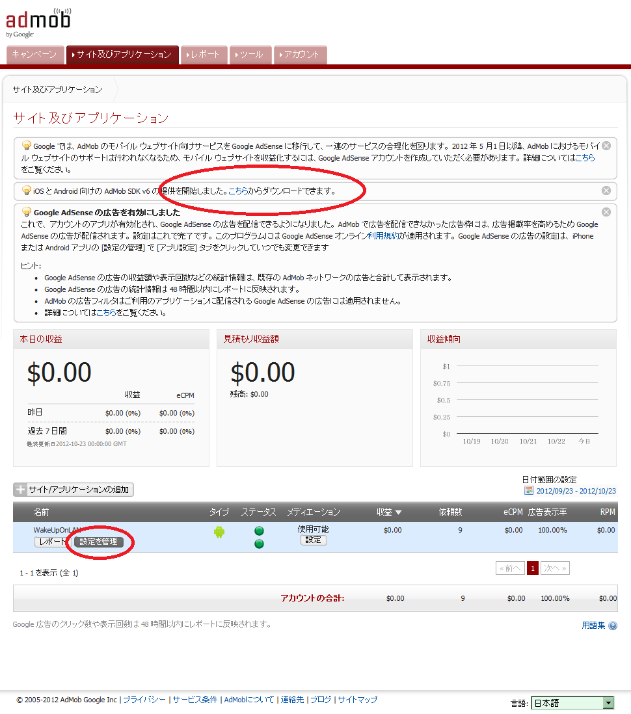Sort by the 収益 column arrow
The image size is (631, 714).
399,512
